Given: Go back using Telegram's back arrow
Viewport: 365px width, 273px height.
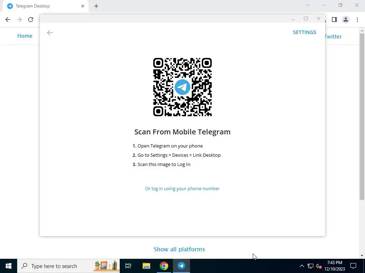Looking at the screenshot, I should [x=50, y=33].
